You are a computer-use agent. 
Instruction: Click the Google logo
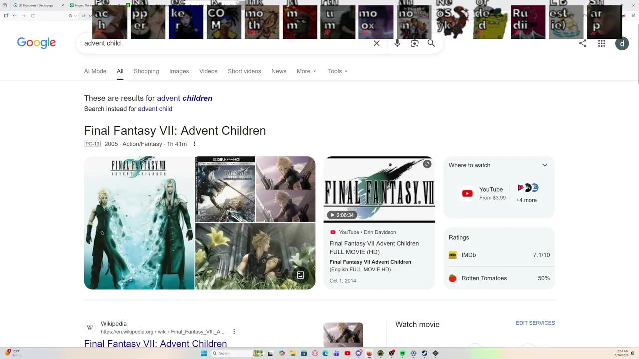(36, 43)
